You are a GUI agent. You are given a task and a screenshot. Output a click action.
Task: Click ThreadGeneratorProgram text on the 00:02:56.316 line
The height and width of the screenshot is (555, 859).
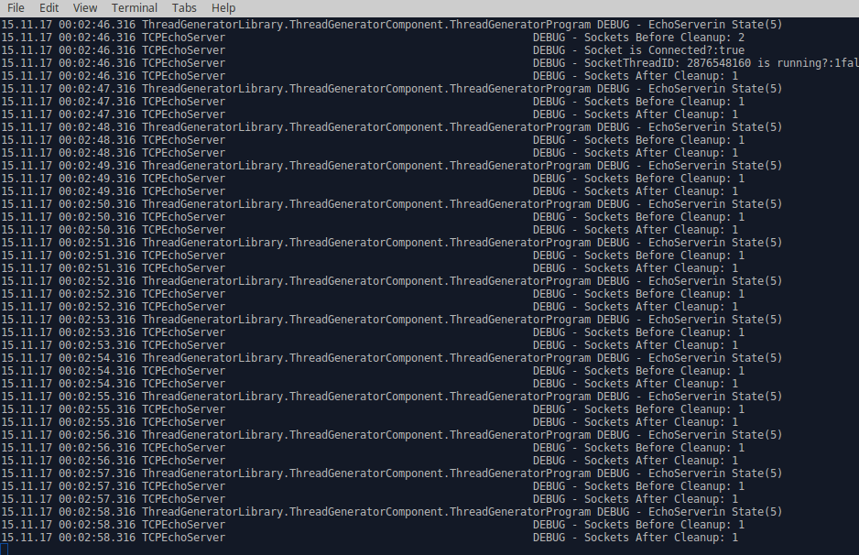coord(520,435)
